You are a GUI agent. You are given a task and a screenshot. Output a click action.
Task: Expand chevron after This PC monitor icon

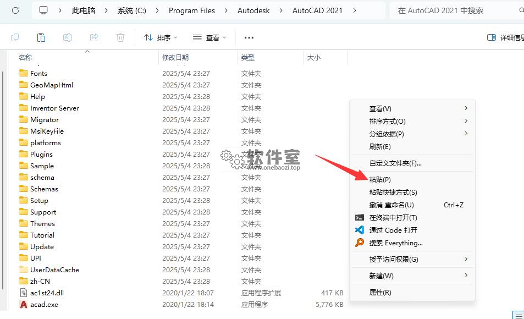pos(60,10)
